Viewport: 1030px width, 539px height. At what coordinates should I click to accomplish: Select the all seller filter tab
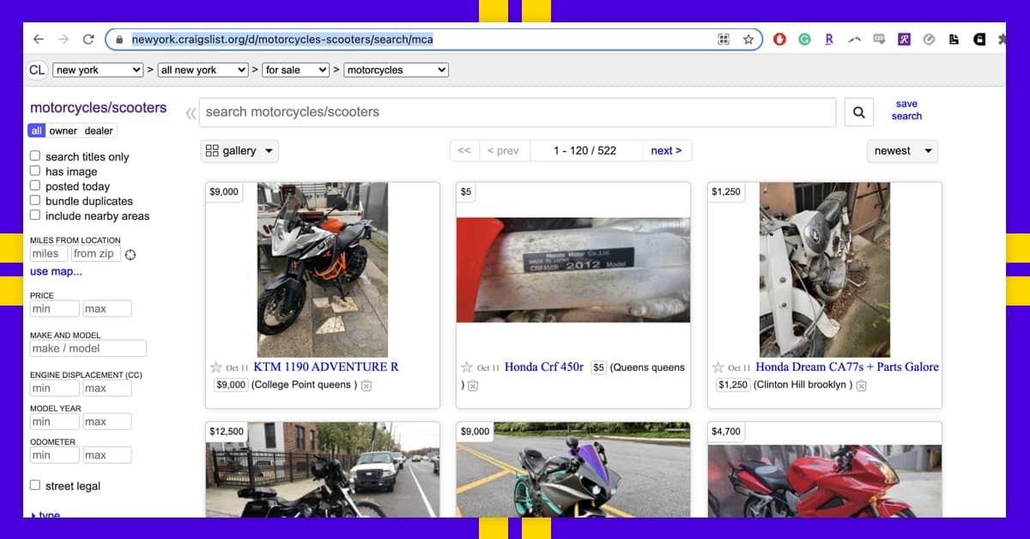[x=36, y=131]
